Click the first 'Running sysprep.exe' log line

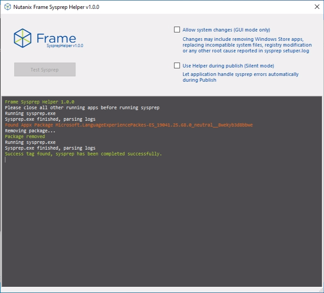(30, 114)
